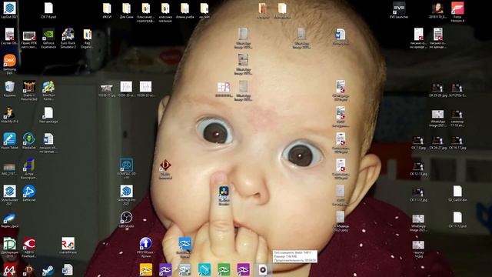Select the LayOut 2021 desktop shortcut

9,8
